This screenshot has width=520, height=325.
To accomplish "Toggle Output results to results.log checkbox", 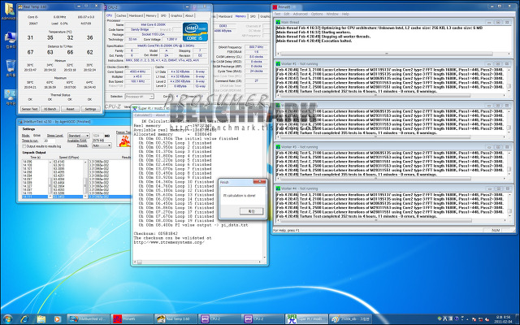I will point(24,146).
